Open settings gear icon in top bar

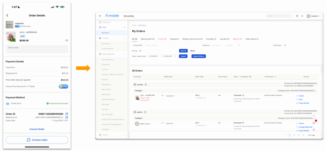[x=297, y=16]
